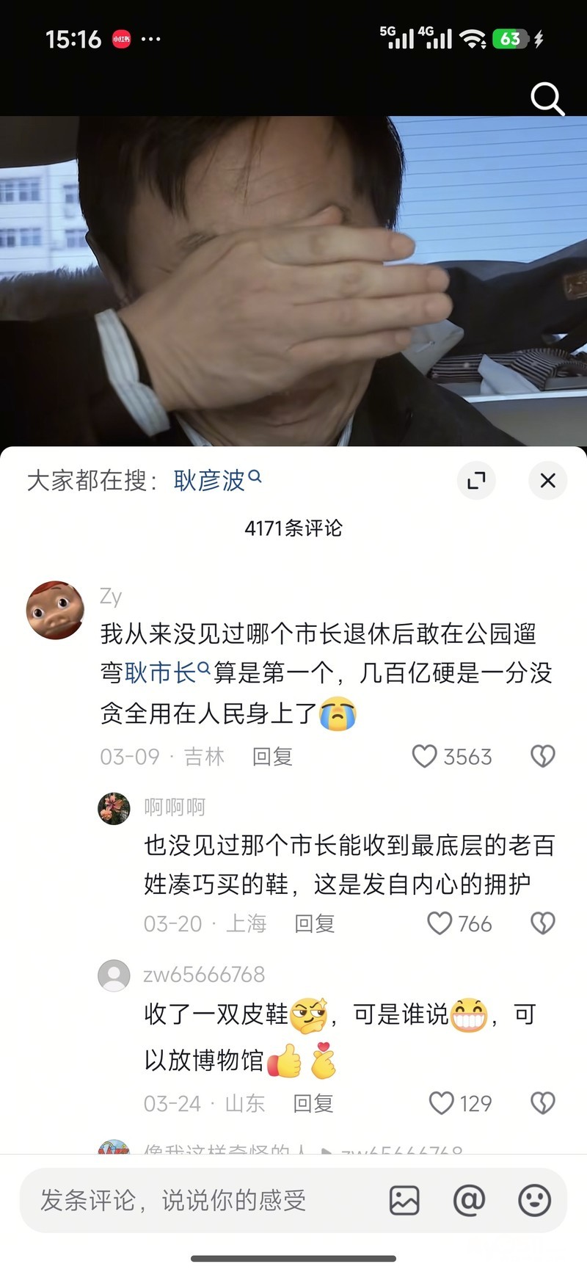This screenshot has width=587, height=1272.
Task: Reply to 啊啊啊's comment from 上海
Action: [x=314, y=923]
